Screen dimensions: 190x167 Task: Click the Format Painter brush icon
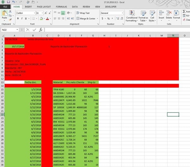click(x=10, y=20)
